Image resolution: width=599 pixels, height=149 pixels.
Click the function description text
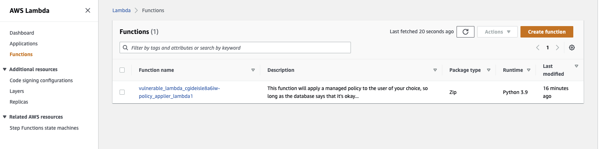[347, 92]
